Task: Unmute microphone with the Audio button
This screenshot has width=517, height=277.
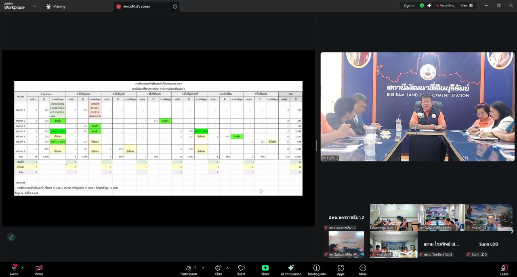Action: 14,269
